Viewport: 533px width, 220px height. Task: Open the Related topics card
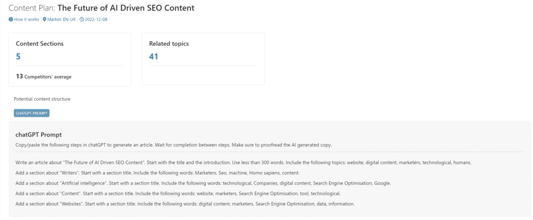(x=203, y=59)
